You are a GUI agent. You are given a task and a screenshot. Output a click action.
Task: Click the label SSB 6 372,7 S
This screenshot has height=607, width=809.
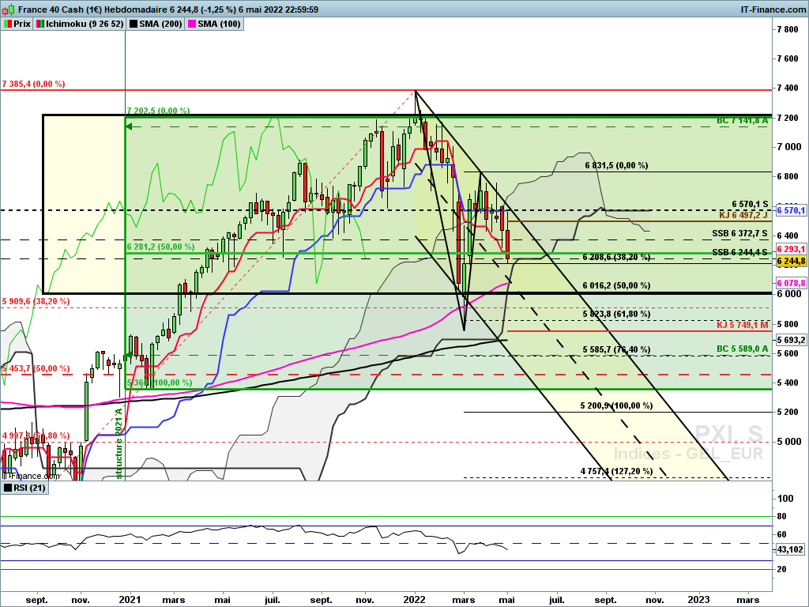click(x=739, y=233)
